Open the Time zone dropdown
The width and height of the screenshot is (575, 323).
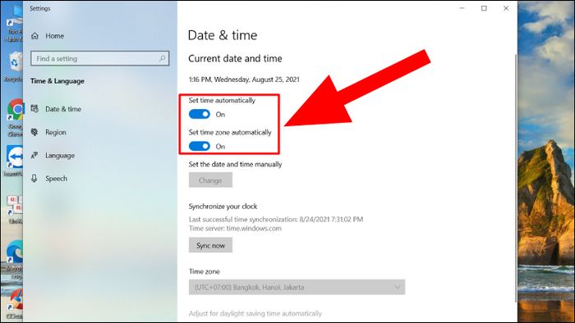297,287
